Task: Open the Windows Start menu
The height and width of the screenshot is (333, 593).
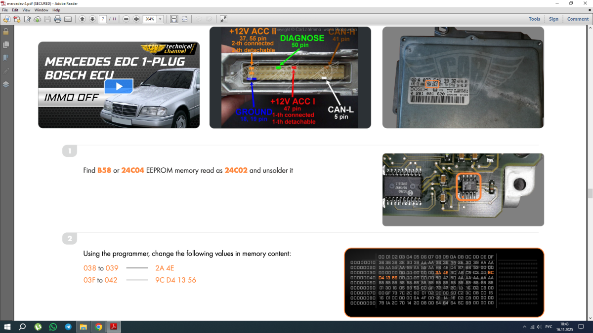Action: (x=7, y=327)
